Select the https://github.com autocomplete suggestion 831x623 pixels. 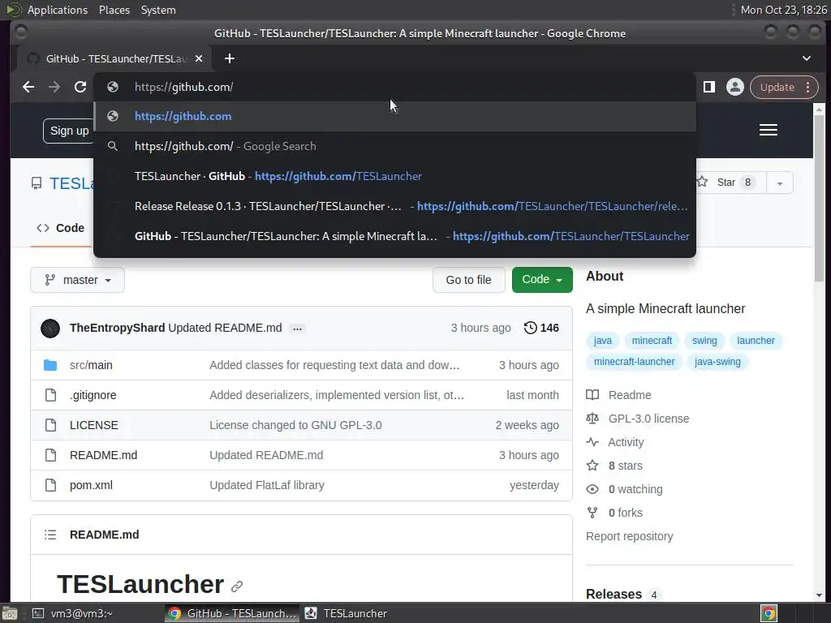click(395, 117)
